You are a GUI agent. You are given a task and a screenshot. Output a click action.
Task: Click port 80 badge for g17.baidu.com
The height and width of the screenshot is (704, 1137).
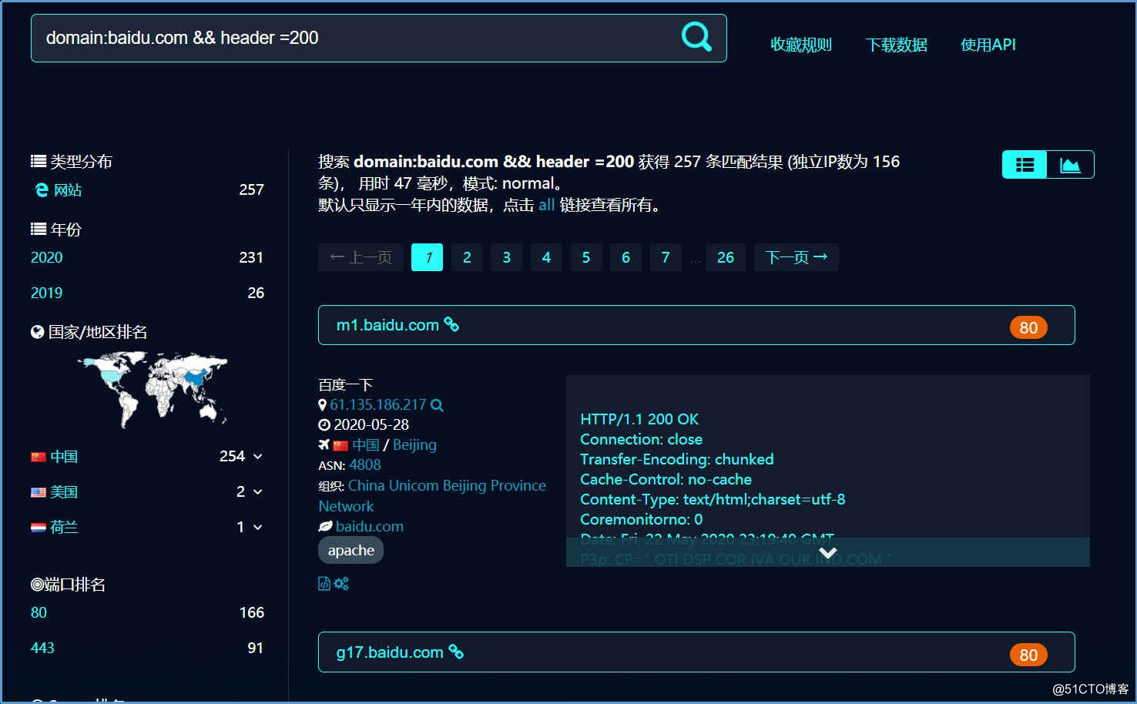pyautogui.click(x=1028, y=655)
